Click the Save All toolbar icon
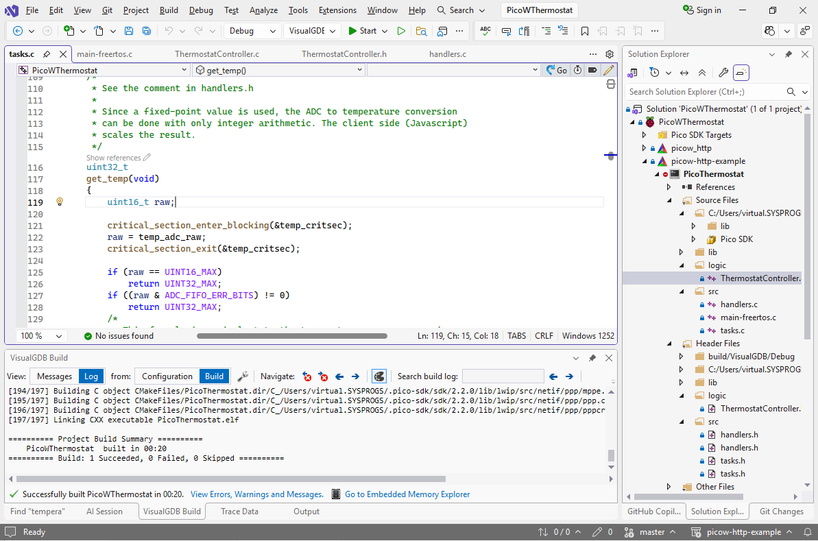This screenshot has height=541, width=818. (x=147, y=31)
